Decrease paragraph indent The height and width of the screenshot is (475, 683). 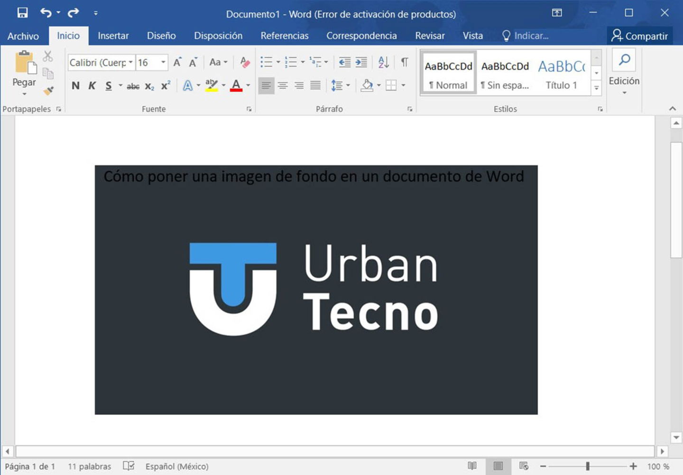tap(345, 62)
